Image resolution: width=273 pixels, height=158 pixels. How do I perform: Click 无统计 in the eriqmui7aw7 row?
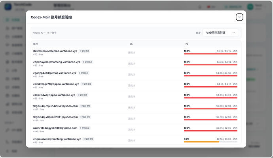click(x=131, y=140)
